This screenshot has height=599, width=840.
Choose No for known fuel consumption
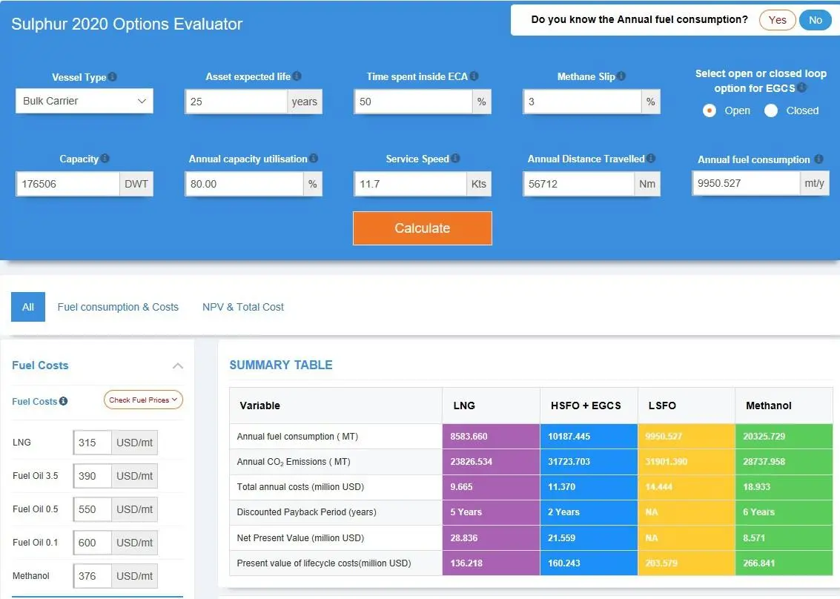pyautogui.click(x=816, y=20)
